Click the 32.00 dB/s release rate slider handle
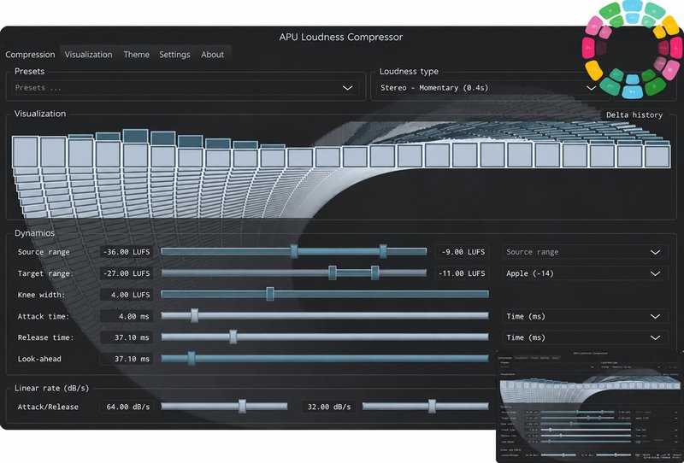 point(432,407)
